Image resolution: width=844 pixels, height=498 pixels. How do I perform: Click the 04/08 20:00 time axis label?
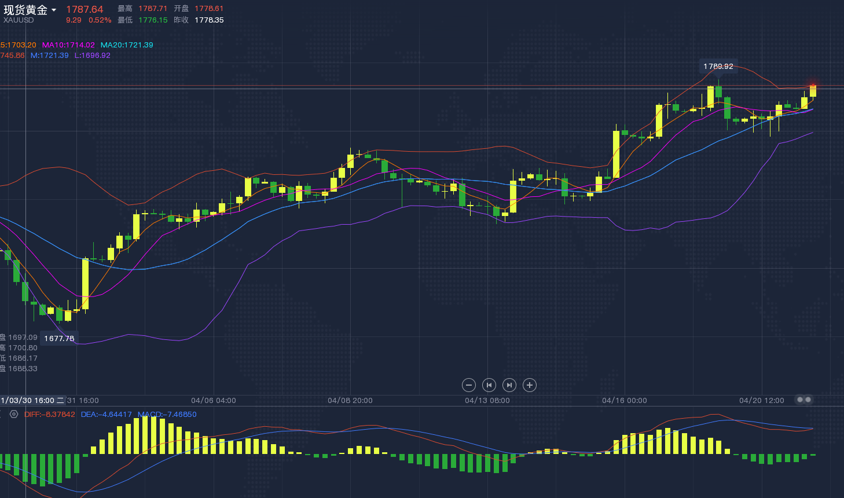point(350,401)
